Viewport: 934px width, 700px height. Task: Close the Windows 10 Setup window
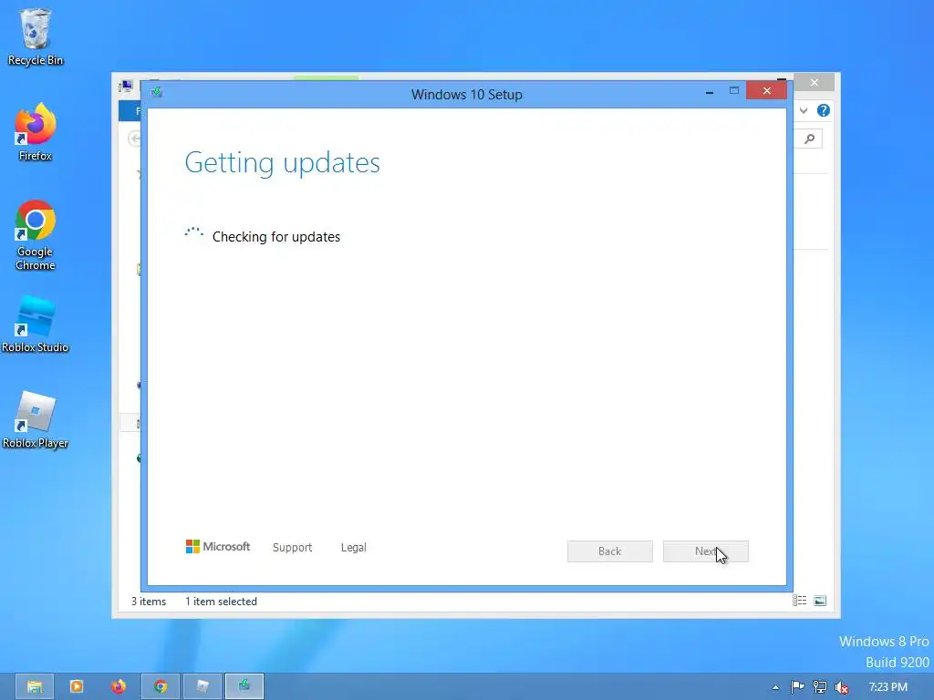(766, 90)
